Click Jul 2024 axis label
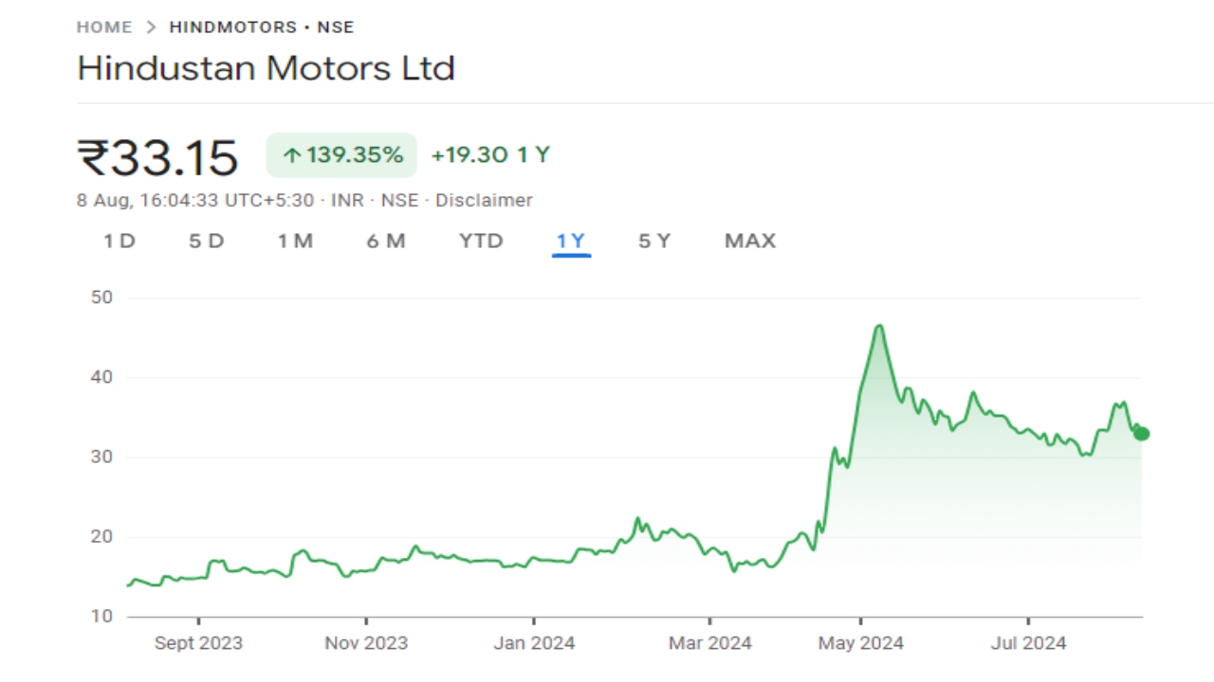1214x682 pixels. 1029,643
